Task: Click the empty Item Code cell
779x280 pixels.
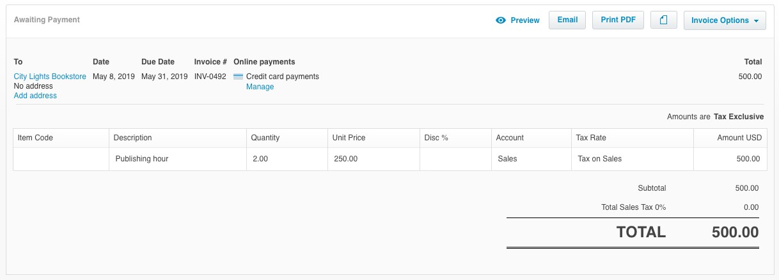Action: 61,159
